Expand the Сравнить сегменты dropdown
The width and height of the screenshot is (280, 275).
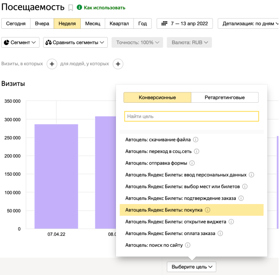[76, 43]
